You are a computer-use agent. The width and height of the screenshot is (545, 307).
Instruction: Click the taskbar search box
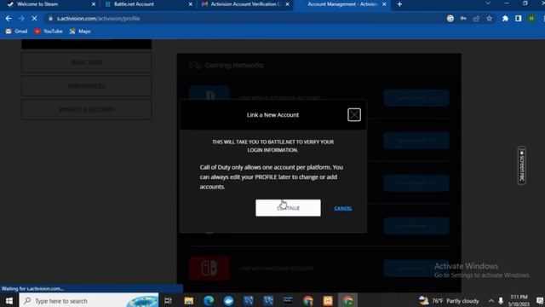coord(89,300)
